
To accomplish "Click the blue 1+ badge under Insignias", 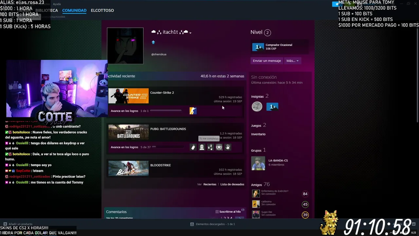I will click(272, 107).
